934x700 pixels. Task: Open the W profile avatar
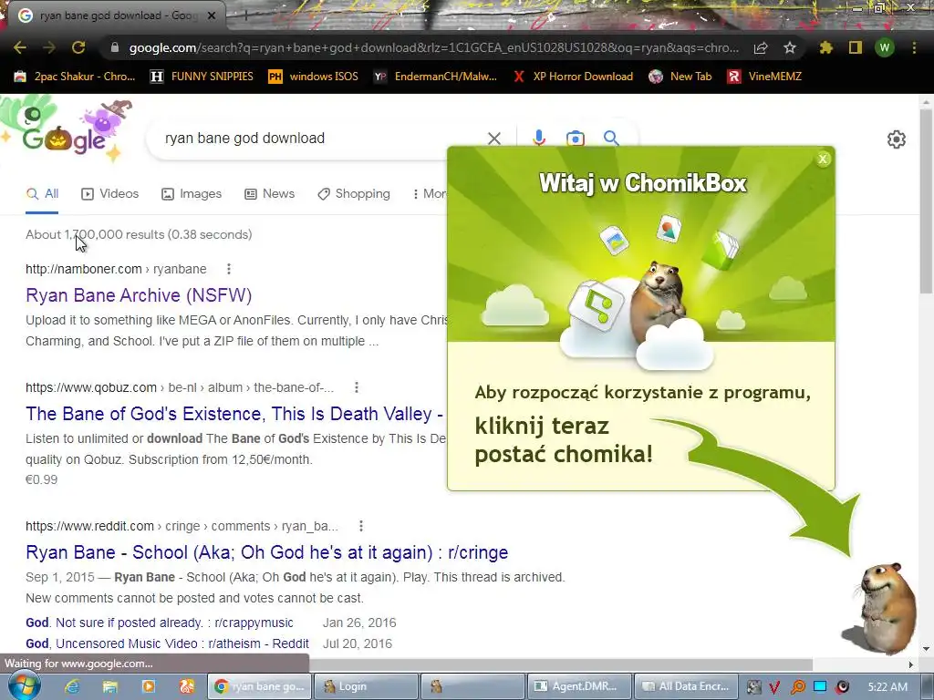coord(885,47)
